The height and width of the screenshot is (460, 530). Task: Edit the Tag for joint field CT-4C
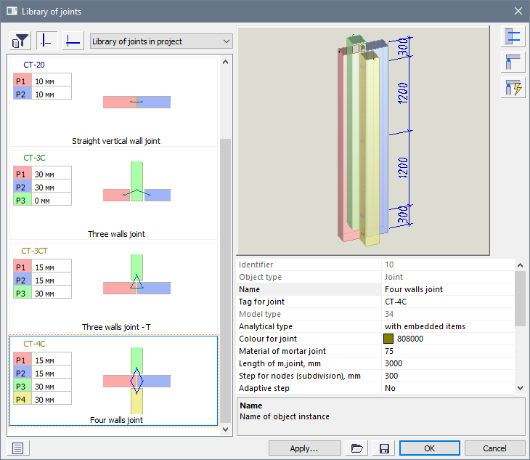pyautogui.click(x=447, y=302)
